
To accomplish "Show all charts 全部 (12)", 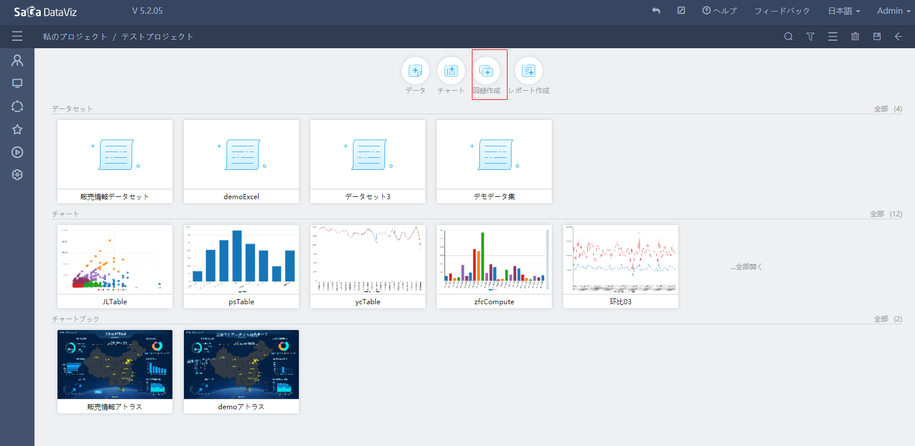I will coord(886,214).
